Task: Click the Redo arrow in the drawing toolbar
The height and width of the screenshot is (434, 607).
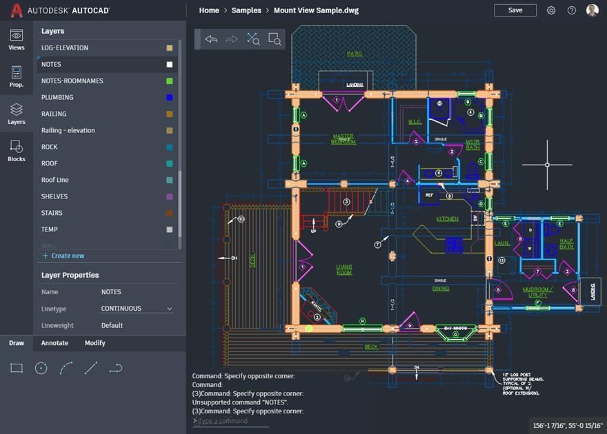Action: click(x=232, y=39)
